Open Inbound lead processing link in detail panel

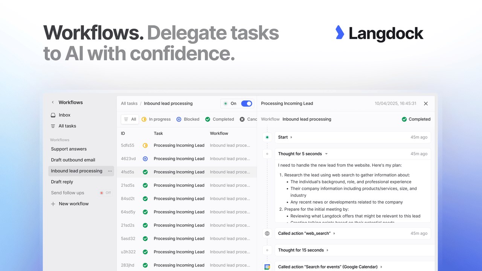click(307, 119)
